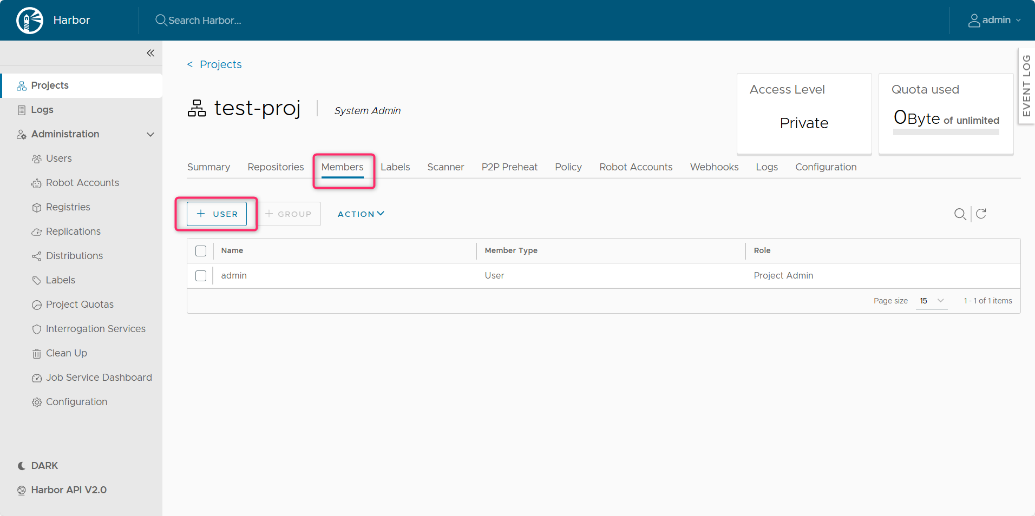
Task: Open Harbor API V2.0 link
Action: coord(69,490)
